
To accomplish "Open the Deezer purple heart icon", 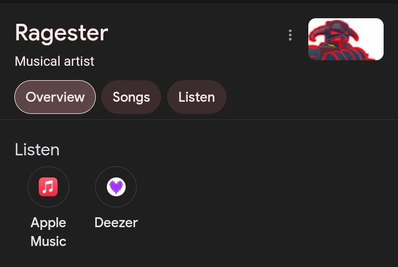I will (116, 187).
